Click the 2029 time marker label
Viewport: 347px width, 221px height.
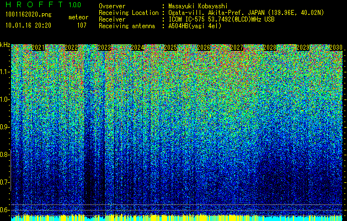click(x=303, y=48)
